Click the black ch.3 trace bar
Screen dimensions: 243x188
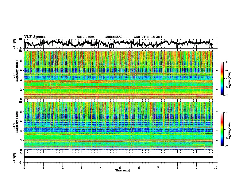[118, 157]
